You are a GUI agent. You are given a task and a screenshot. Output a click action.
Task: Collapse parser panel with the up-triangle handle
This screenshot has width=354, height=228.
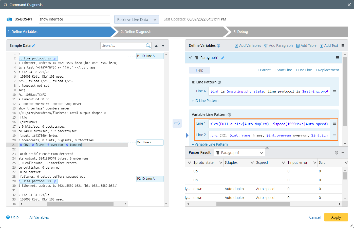click(267, 148)
